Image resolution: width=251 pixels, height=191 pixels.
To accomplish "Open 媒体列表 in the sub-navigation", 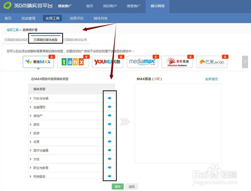I will [100, 18].
